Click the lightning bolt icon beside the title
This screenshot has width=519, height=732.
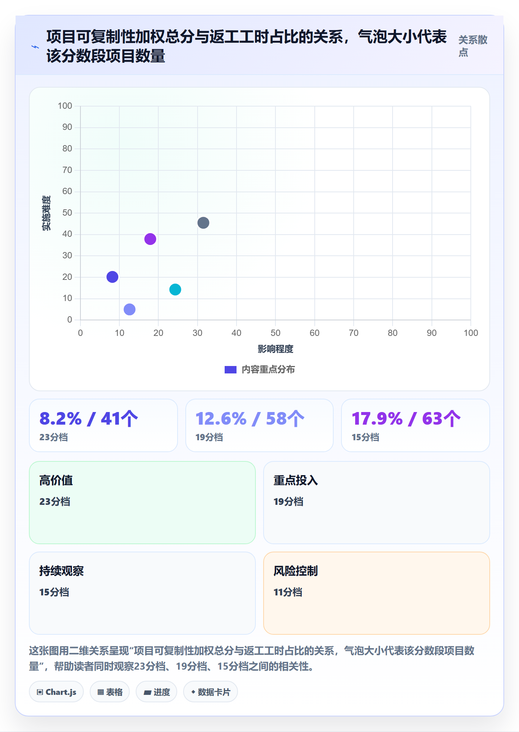click(35, 47)
